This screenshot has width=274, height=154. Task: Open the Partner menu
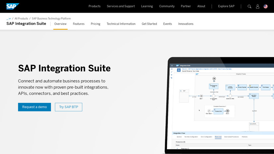click(186, 6)
